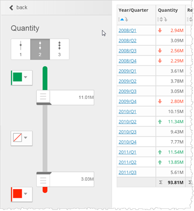The width and height of the screenshot is (194, 211).
Task: Select the two-threshold option
Action: 40,49
